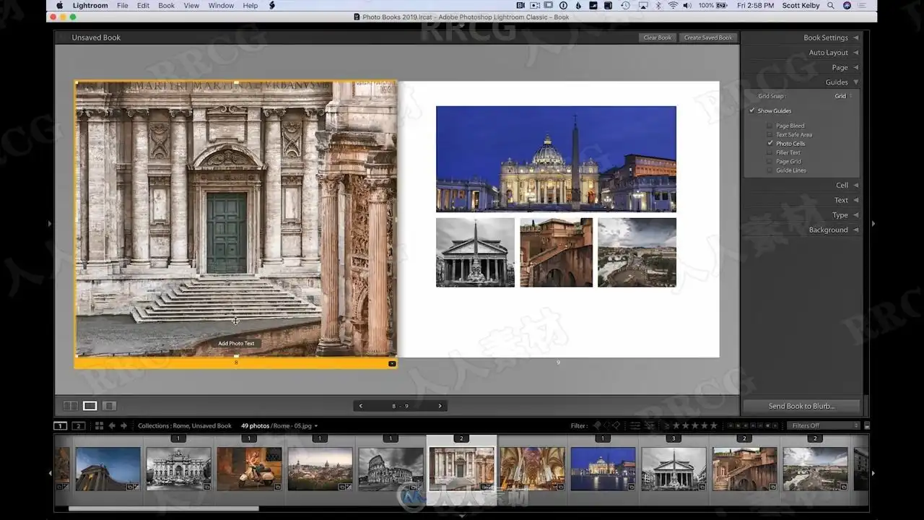The image size is (924, 520).
Task: Open the Edit menu
Action: coord(144,6)
